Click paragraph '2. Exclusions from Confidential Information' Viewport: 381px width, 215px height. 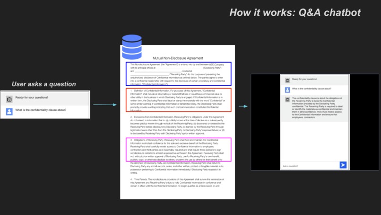[x=177, y=125]
